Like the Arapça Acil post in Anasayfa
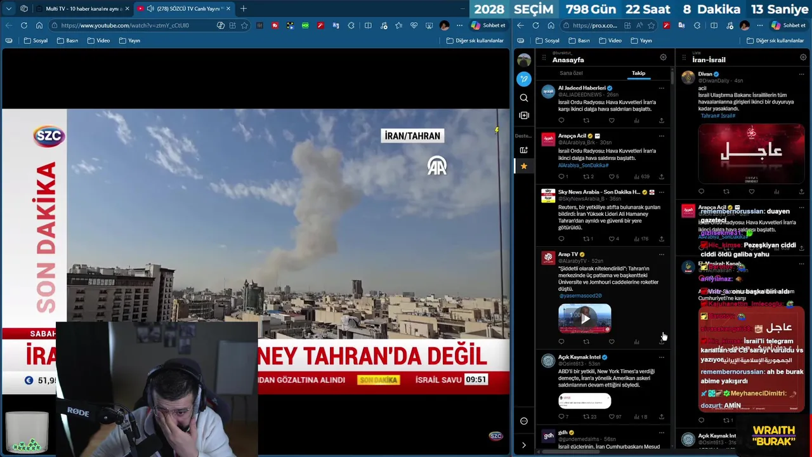812x457 pixels. pos(613,176)
